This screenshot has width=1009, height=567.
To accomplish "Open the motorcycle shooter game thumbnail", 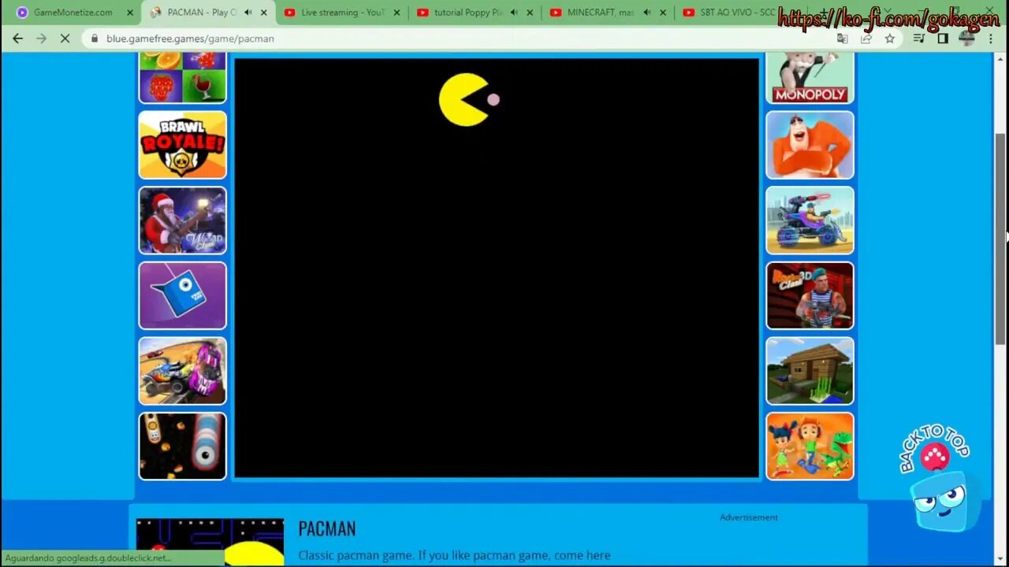I will 810,220.
